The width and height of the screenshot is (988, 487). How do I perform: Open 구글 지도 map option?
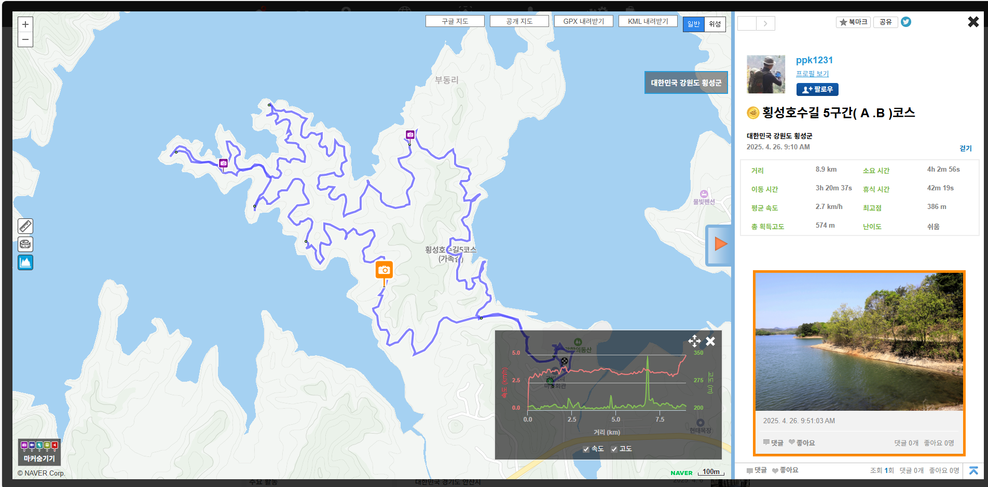pyautogui.click(x=455, y=21)
